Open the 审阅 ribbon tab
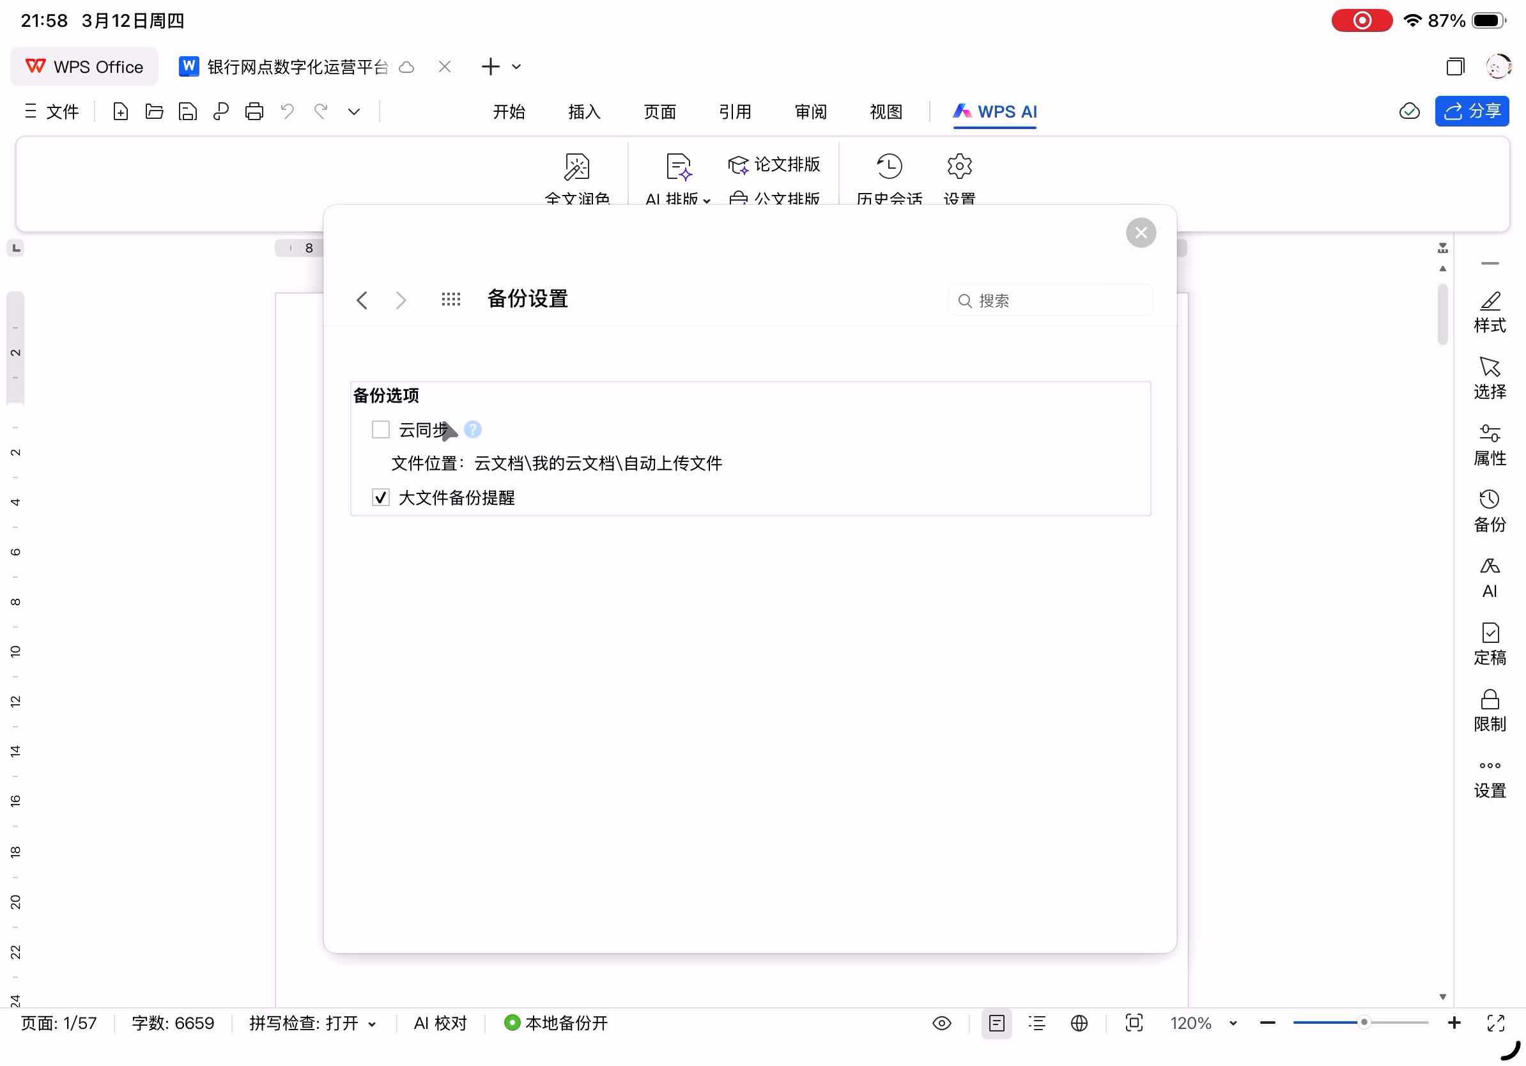Image resolution: width=1526 pixels, height=1066 pixels. [x=810, y=111]
